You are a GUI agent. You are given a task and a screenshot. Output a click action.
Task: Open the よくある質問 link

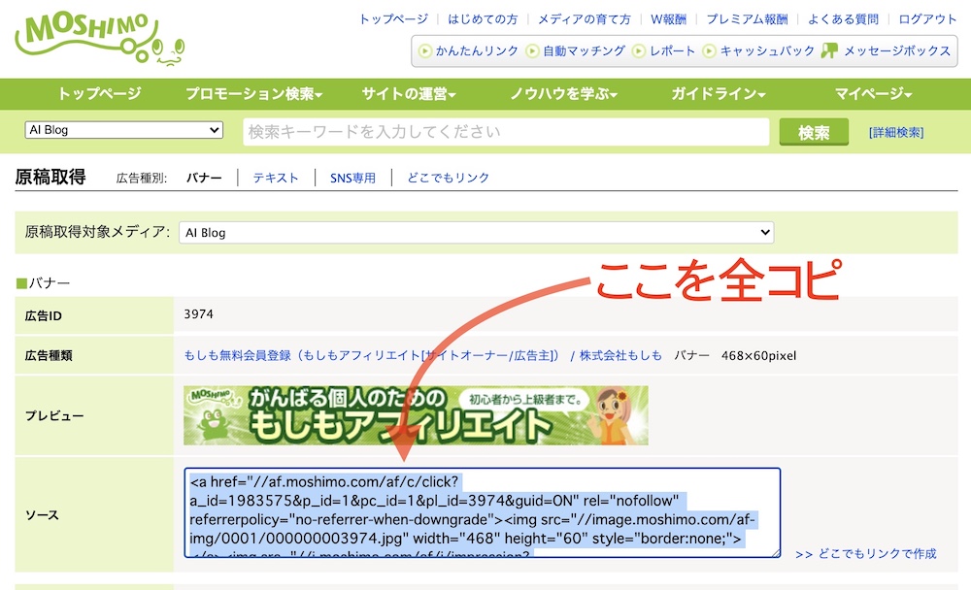(844, 19)
